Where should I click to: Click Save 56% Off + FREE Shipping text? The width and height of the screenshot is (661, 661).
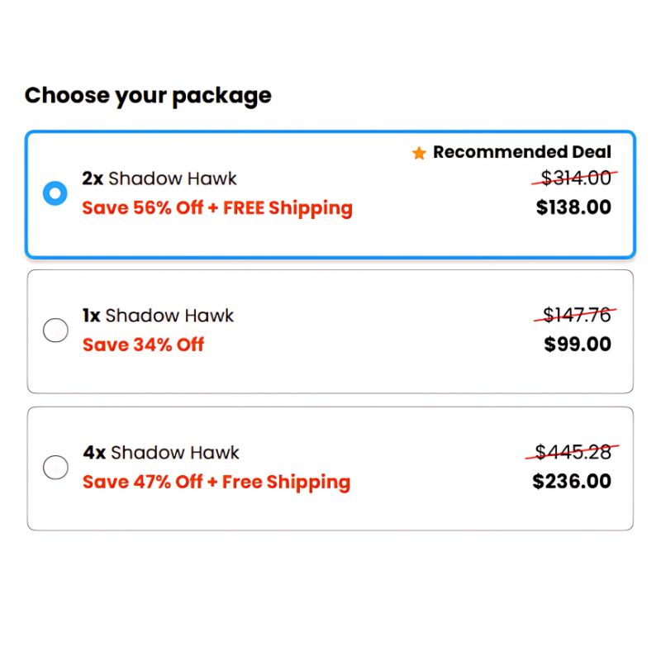pyautogui.click(x=217, y=207)
